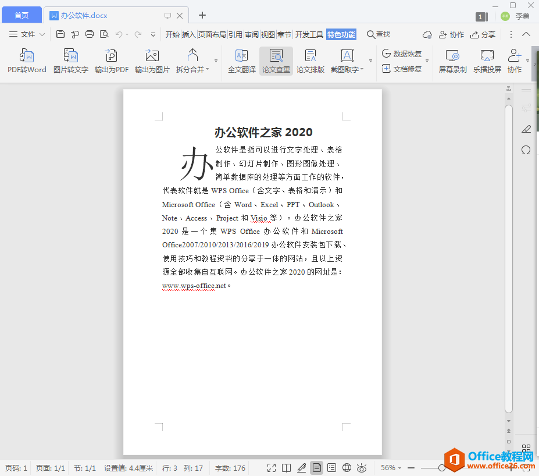This screenshot has width=539, height=476.
Task: Start 全文翻译 full text translation
Action: click(x=242, y=61)
